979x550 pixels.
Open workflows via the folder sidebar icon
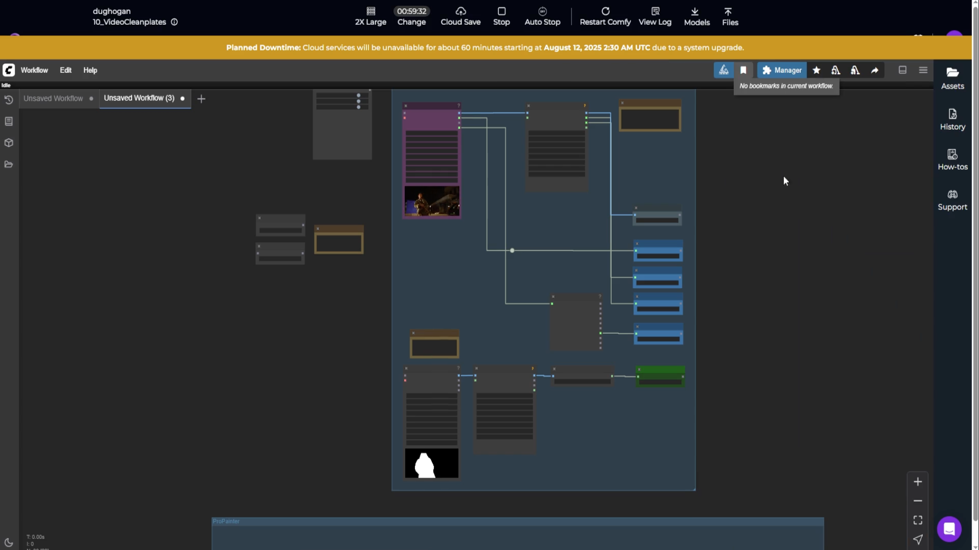click(9, 164)
